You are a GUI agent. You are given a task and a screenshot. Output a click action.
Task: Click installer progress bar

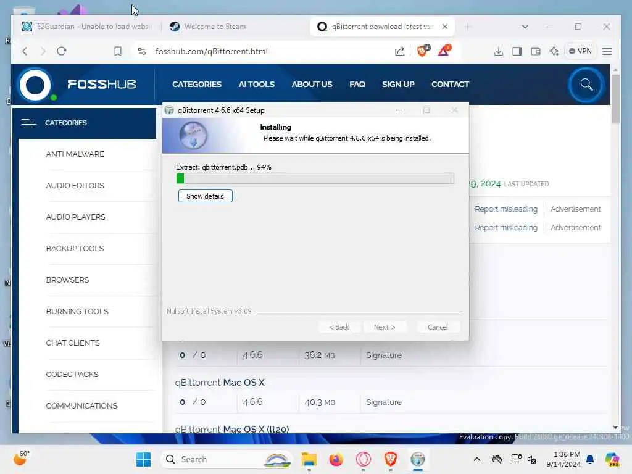(315, 178)
